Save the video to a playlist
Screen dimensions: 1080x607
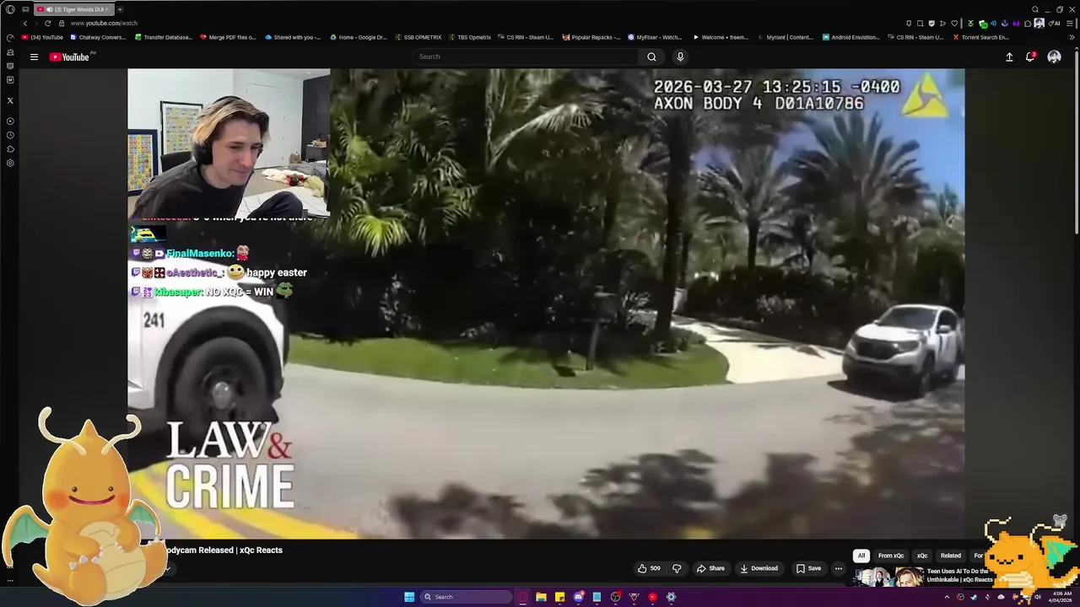pyautogui.click(x=808, y=568)
